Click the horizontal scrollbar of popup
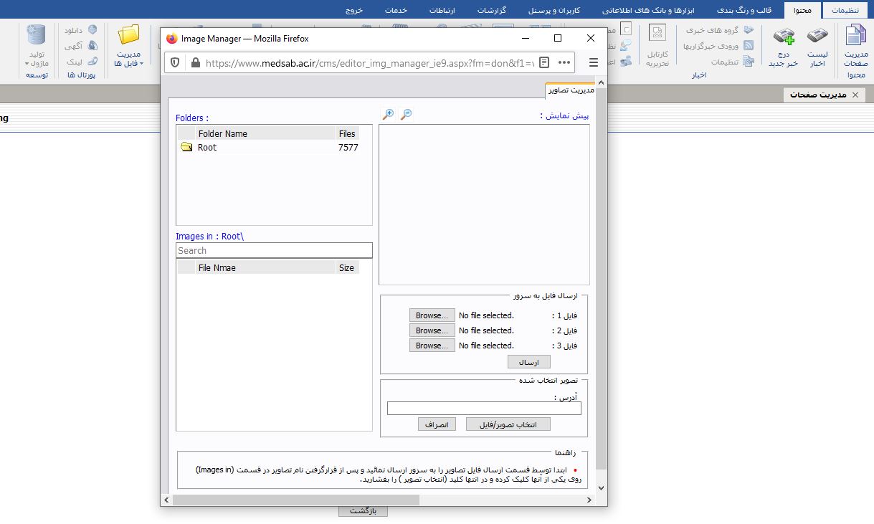874x524 pixels. (358, 500)
